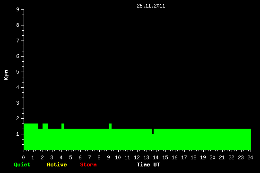
Task: Click hour 24 on the time axis
Action: [x=250, y=157]
